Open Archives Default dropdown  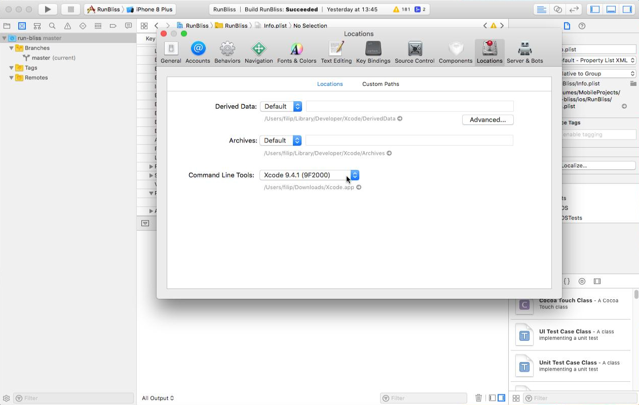click(x=281, y=141)
